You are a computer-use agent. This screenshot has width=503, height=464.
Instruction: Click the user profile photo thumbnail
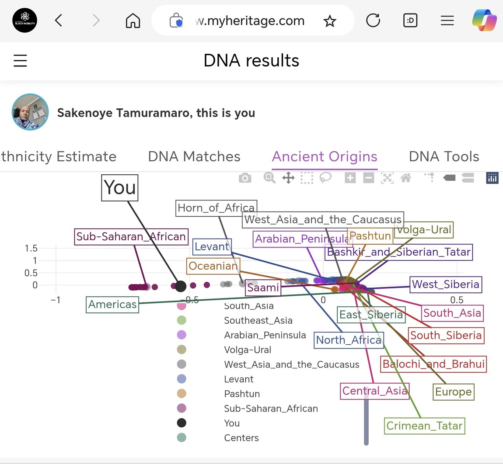tap(30, 112)
